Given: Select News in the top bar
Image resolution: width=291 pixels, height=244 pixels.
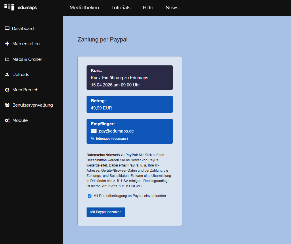Looking at the screenshot, I should [x=172, y=8].
